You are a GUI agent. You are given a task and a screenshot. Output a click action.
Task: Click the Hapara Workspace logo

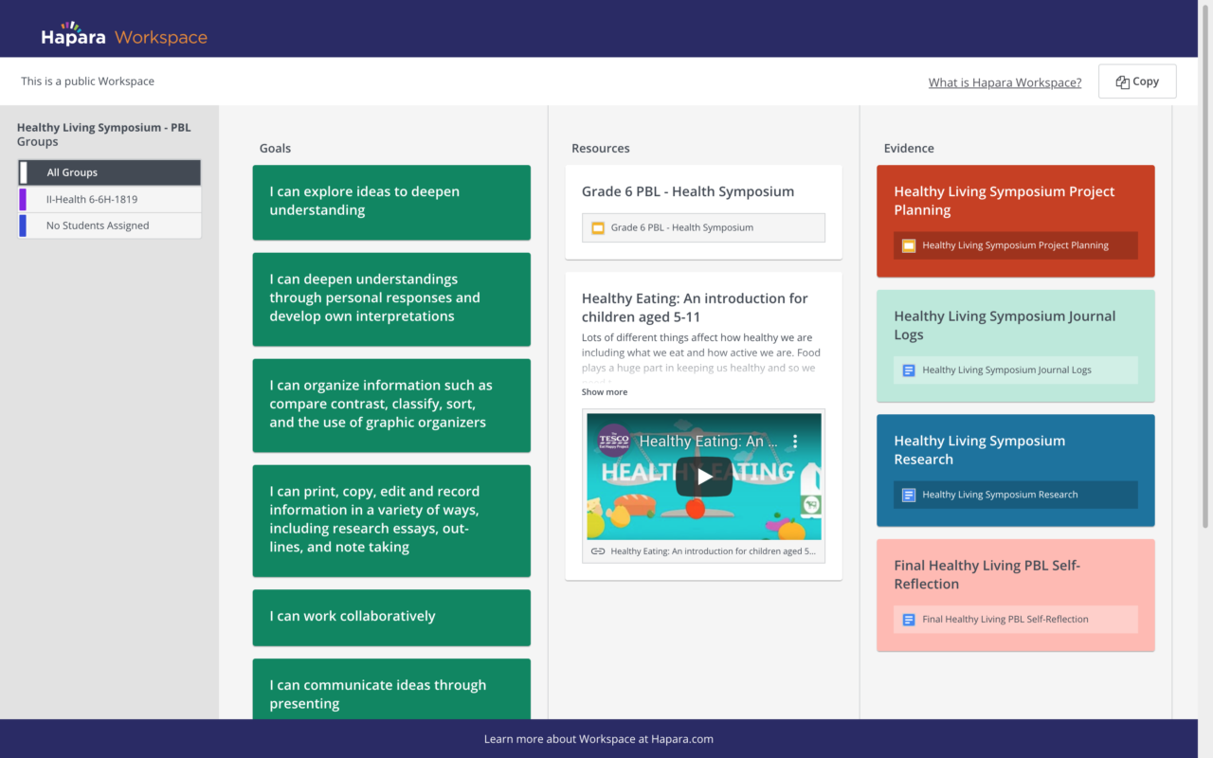pyautogui.click(x=124, y=36)
